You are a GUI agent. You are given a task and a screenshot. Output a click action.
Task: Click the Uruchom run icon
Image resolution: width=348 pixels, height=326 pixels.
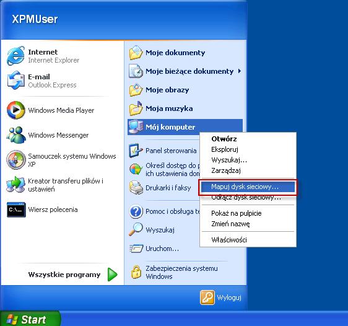pos(136,249)
